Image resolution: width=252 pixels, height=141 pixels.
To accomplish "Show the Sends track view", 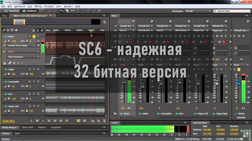I will point(12,30).
